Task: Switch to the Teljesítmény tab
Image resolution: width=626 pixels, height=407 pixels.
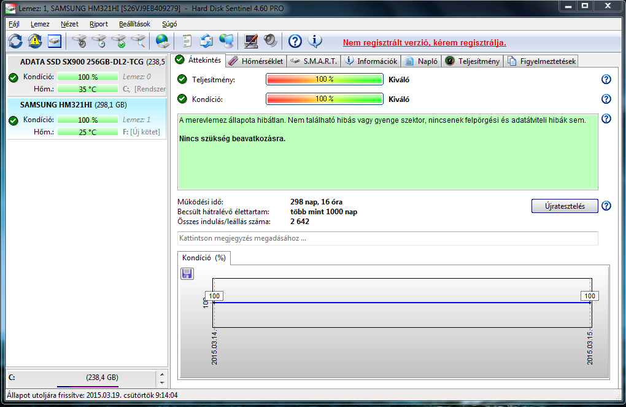Action: pyautogui.click(x=473, y=61)
